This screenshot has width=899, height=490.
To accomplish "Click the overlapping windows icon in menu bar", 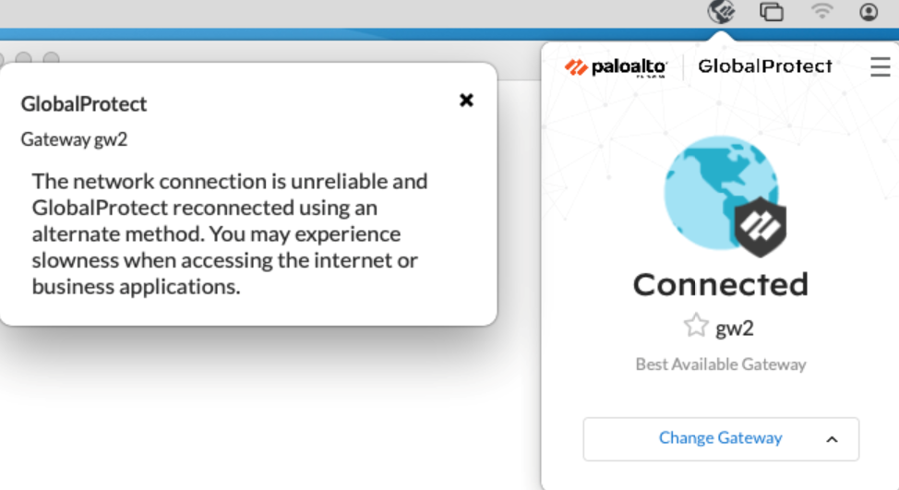I will pos(771,12).
